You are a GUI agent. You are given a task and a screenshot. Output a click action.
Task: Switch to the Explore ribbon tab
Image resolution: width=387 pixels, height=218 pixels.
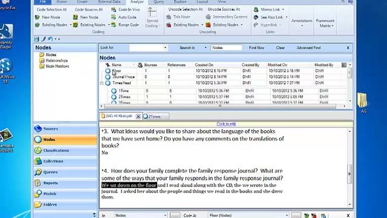tap(180, 2)
